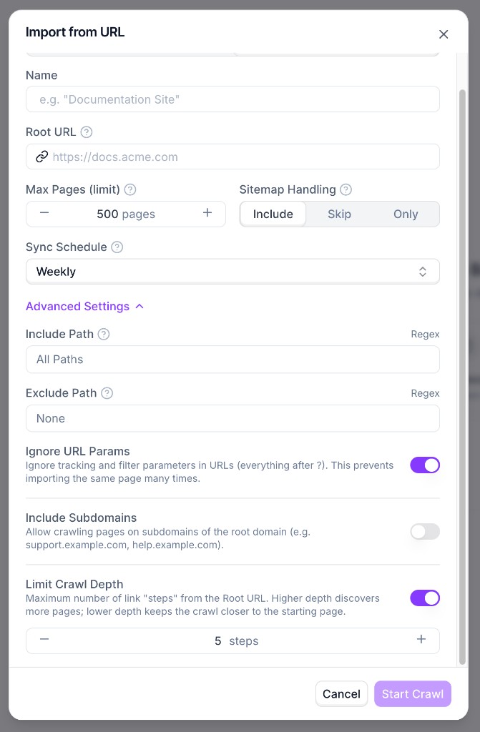
Task: Select Skip for Sitemap Handling
Action: [339, 214]
